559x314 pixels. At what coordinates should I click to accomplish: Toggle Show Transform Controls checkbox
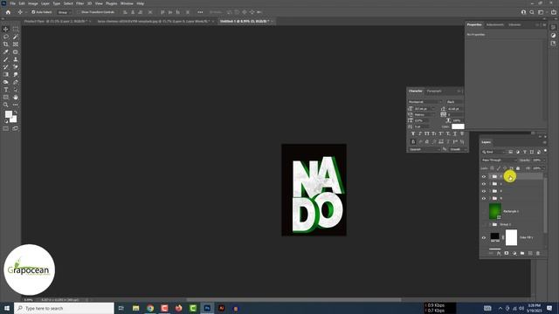[x=79, y=12]
